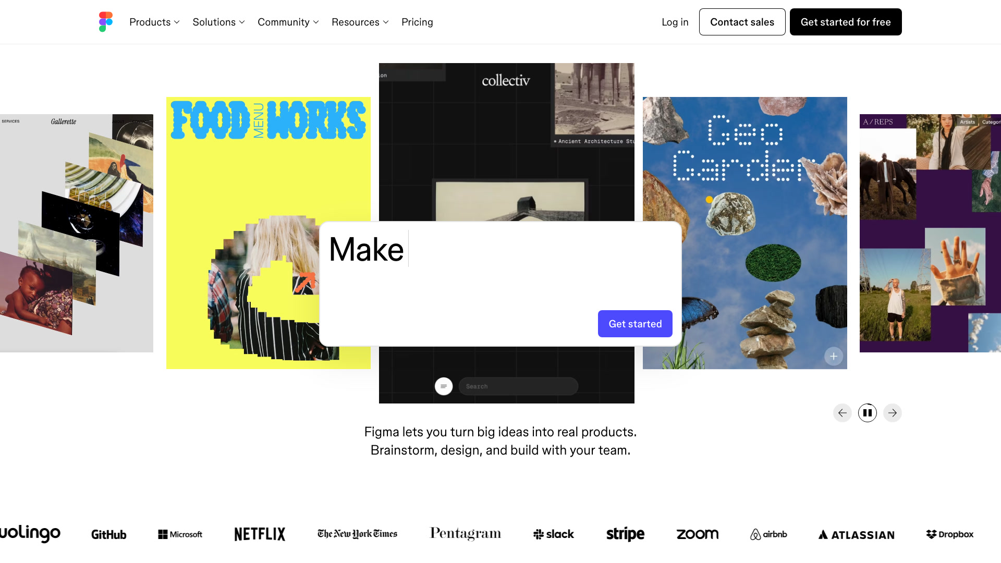Click the plus icon on the Geo Garden card
1001x563 pixels.
coord(833,356)
